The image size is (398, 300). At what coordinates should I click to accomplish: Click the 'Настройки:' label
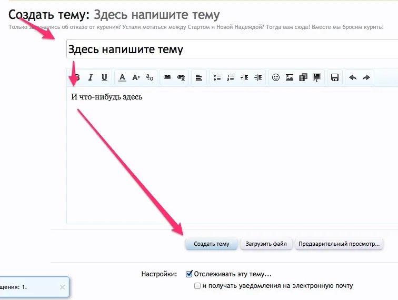[159, 274]
